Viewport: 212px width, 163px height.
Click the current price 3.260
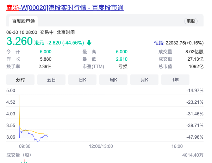point(19,41)
